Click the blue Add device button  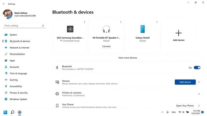[185, 82]
